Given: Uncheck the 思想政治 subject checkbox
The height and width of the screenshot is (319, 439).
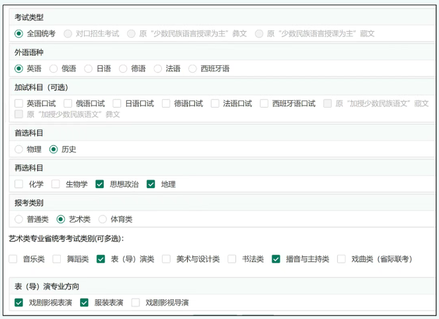Looking at the screenshot, I should 100,184.
